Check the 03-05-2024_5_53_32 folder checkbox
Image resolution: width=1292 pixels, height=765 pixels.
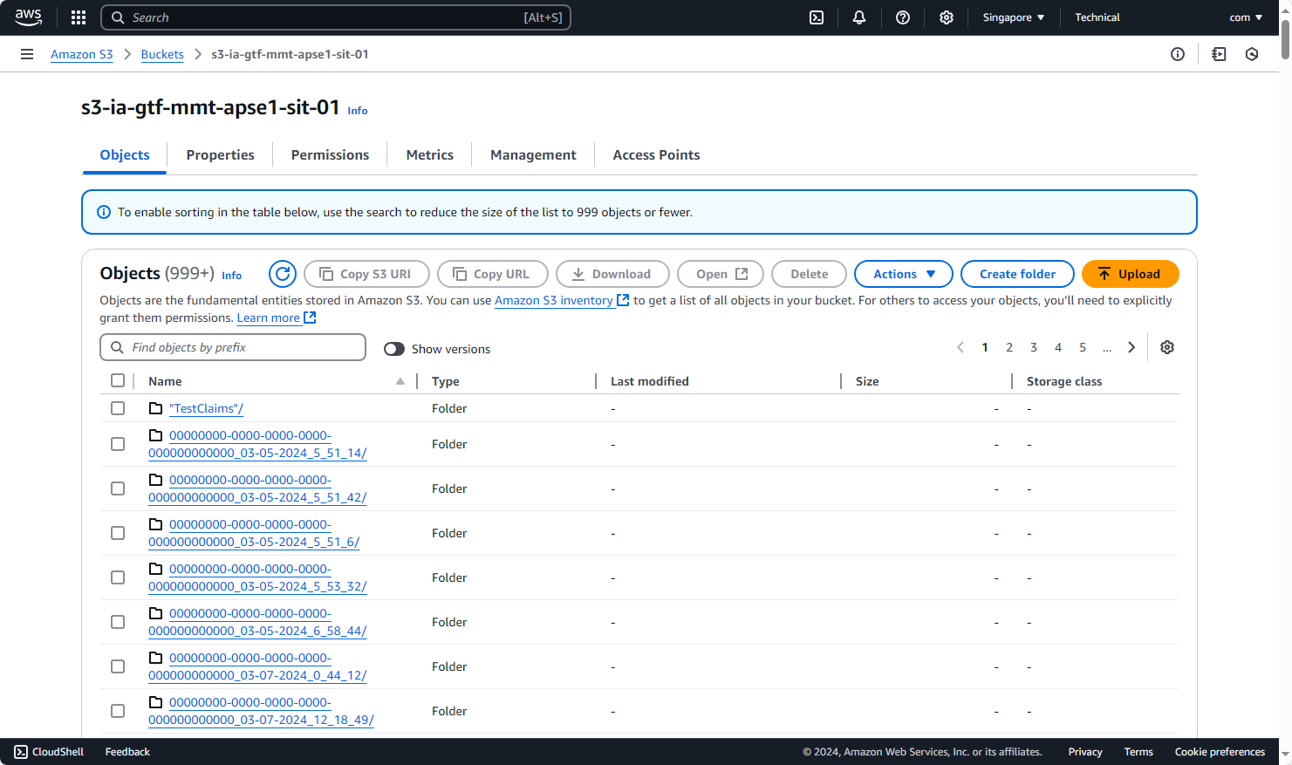tap(118, 577)
